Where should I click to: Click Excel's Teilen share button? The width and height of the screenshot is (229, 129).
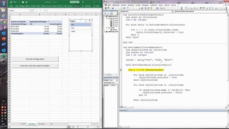[x=97, y=6]
